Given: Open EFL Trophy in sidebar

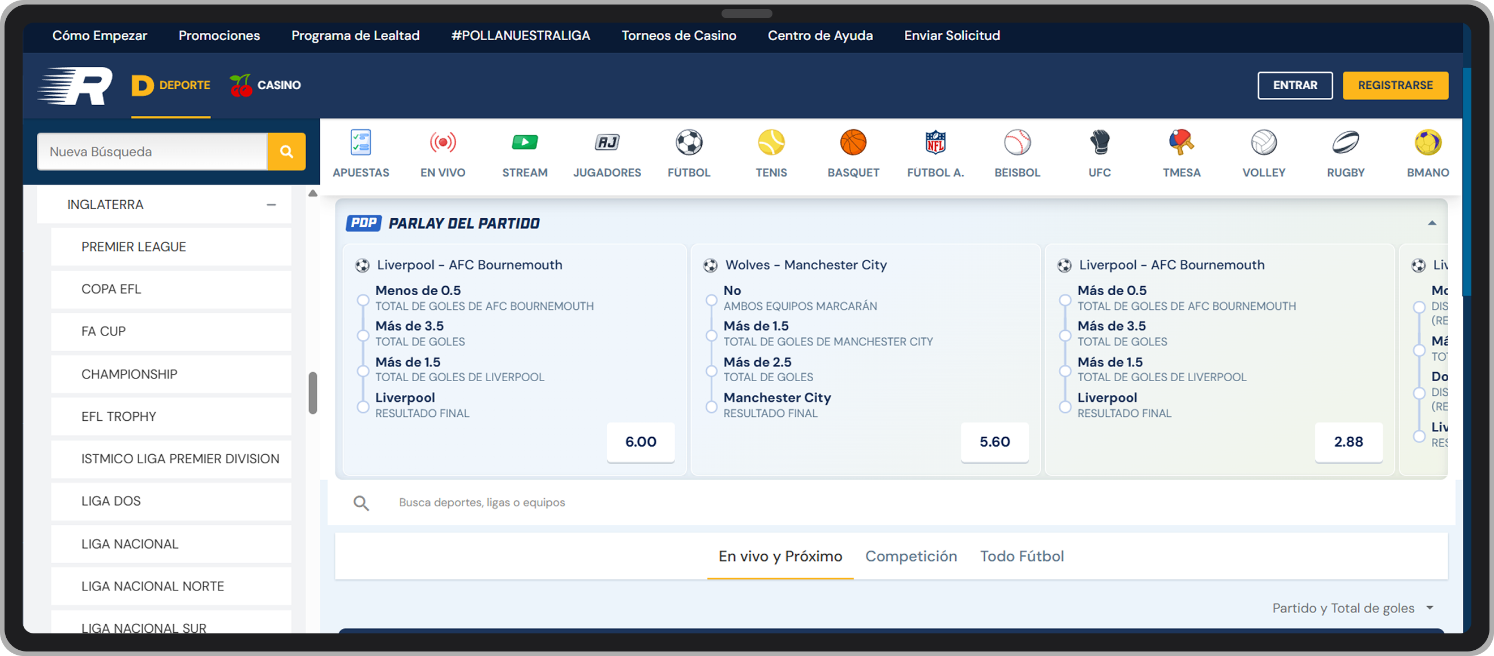Looking at the screenshot, I should click(x=171, y=417).
